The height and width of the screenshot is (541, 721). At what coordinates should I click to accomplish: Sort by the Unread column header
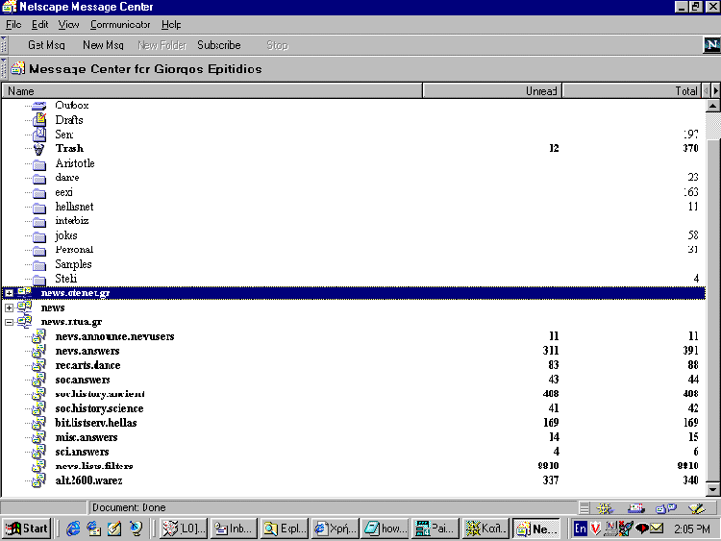click(492, 91)
